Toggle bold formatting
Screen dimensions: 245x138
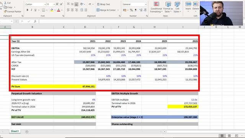[x=27, y=10]
